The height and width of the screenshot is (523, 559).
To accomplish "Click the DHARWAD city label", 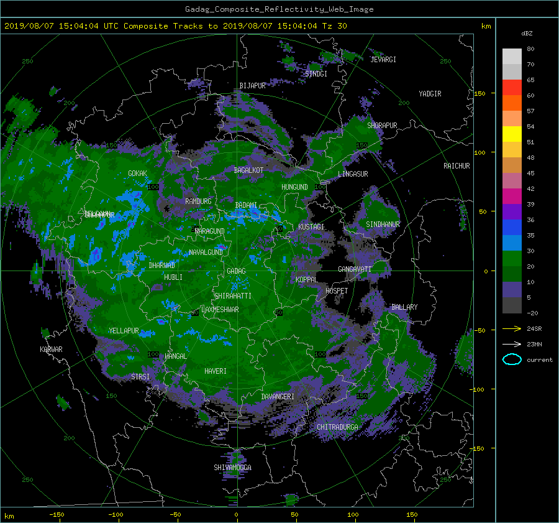I will (162, 266).
